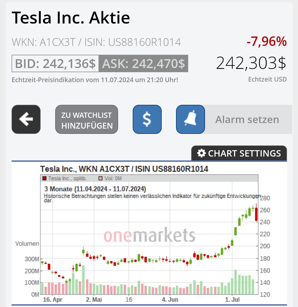Screen dimensions: 298x307
Task: Click the onemarkets watermark logo
Action: click(x=149, y=236)
